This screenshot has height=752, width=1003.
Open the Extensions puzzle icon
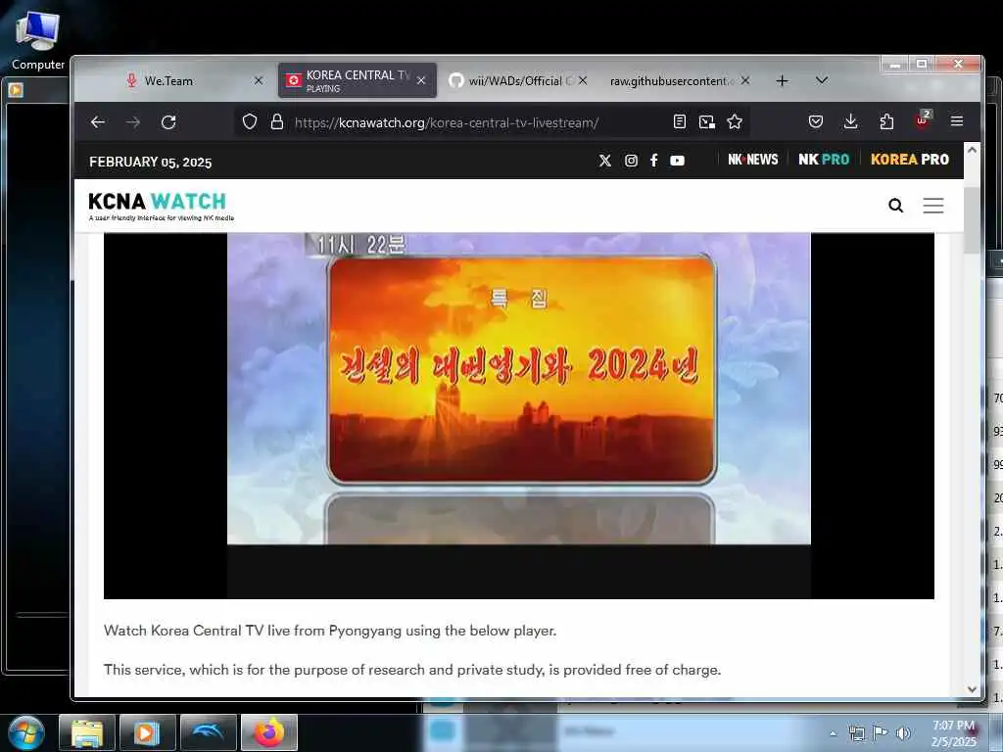pyautogui.click(x=886, y=121)
